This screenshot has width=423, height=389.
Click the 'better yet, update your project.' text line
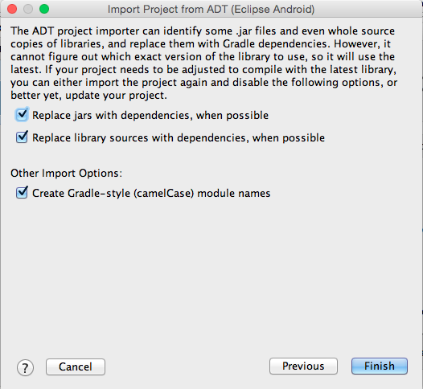pyautogui.click(x=88, y=96)
